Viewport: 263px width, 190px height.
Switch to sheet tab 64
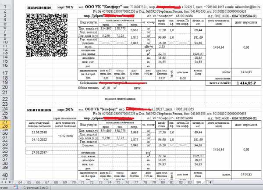(x=20, y=182)
